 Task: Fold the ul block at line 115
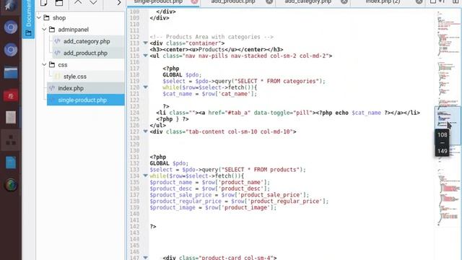[x=146, y=56]
